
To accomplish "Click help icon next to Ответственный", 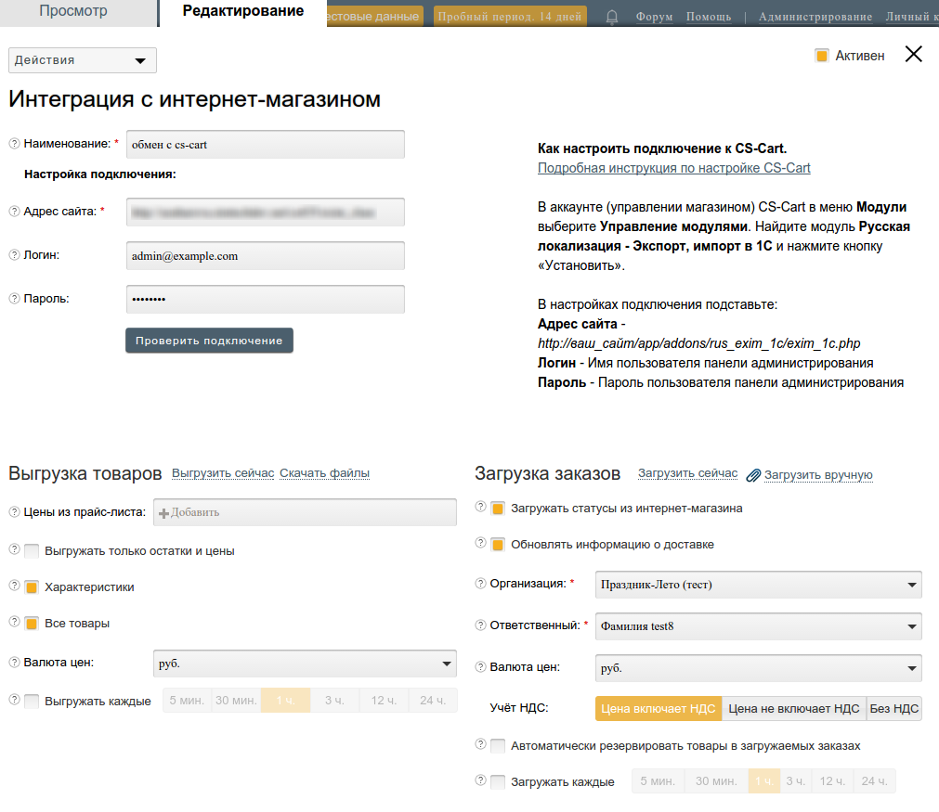I will pyautogui.click(x=480, y=625).
